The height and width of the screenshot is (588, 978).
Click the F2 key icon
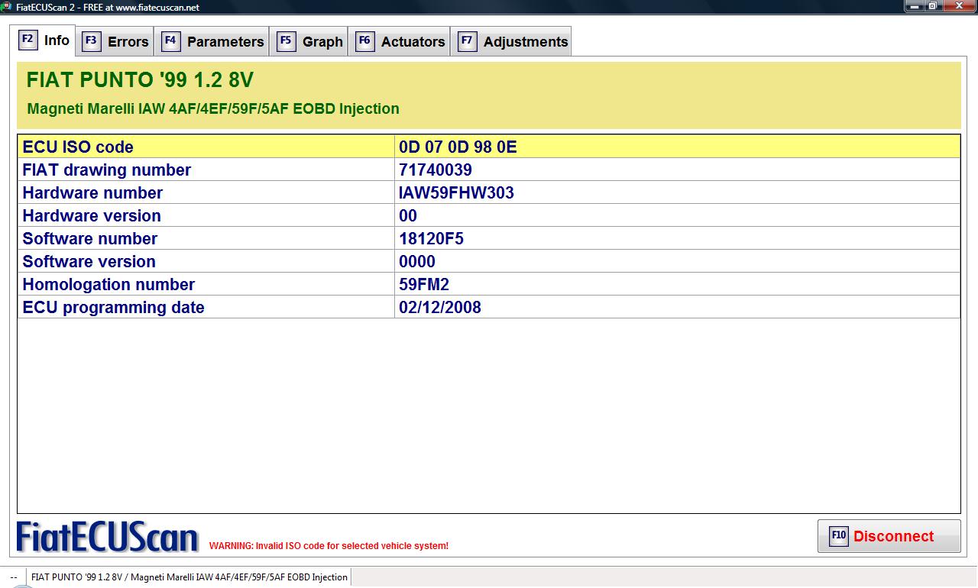[x=28, y=39]
